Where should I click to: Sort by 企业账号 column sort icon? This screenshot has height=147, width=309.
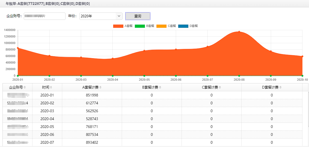(x=25, y=87)
